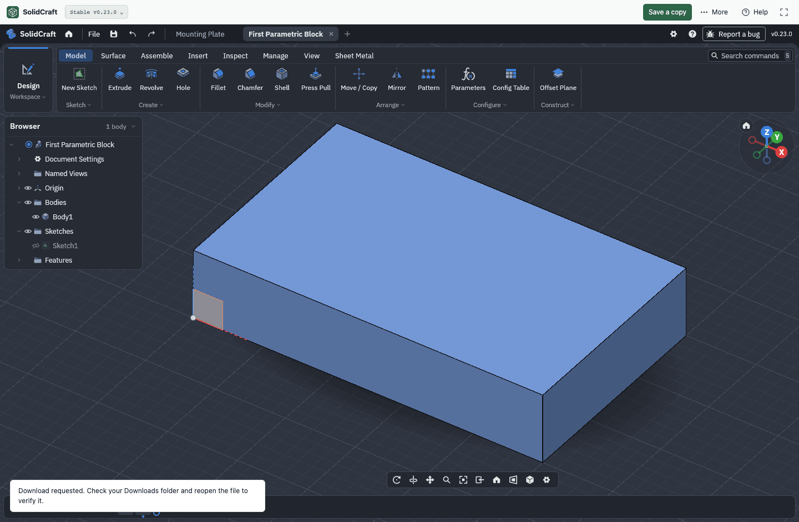Expand the Features folder
Screen dimensions: 799x522
point(19,260)
